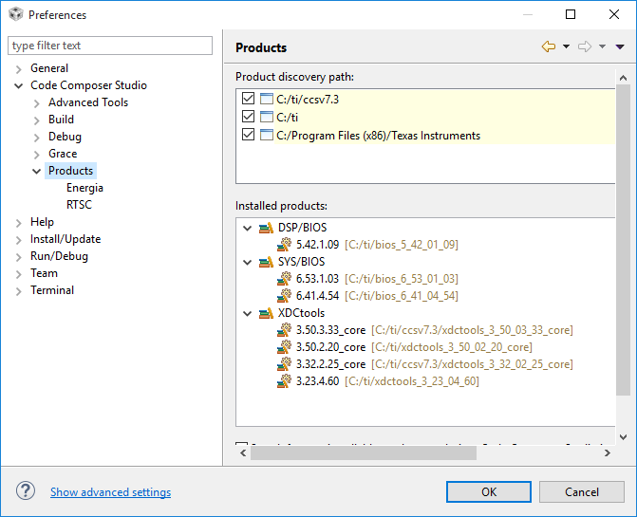Toggle the C:/ti discovery path checkbox

pyautogui.click(x=249, y=117)
